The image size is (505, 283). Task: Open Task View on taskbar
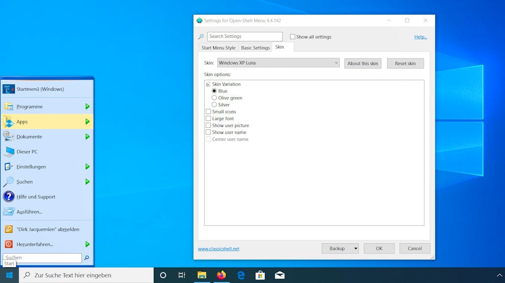pos(182,275)
